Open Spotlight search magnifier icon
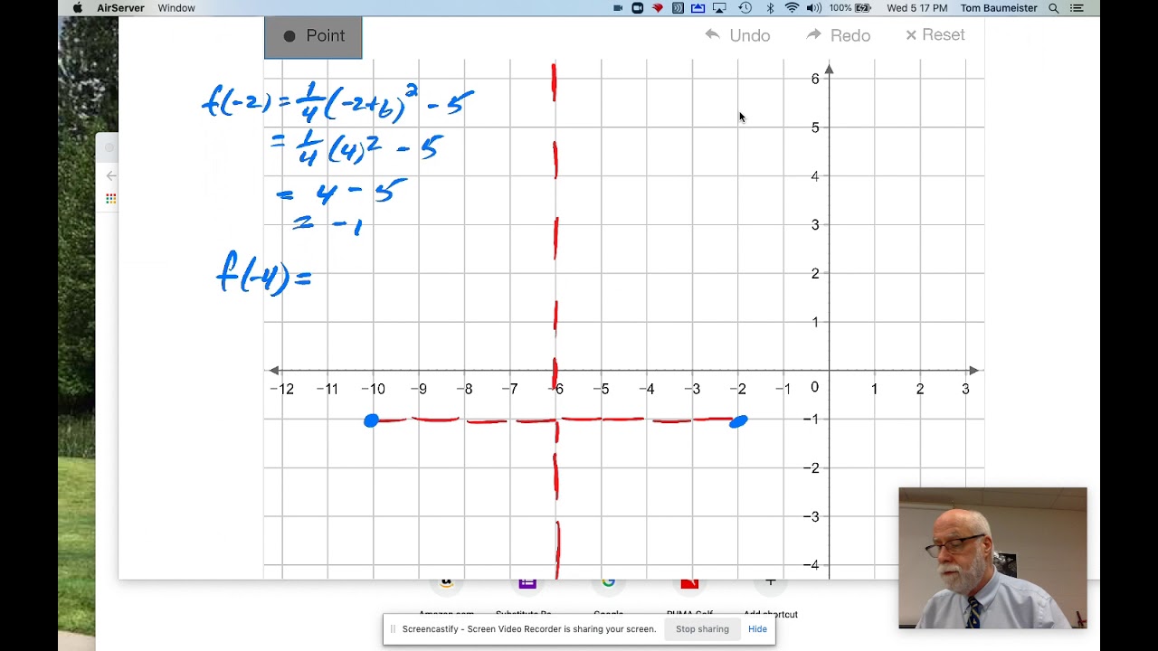Screen dimensions: 1158x651 1054,8
